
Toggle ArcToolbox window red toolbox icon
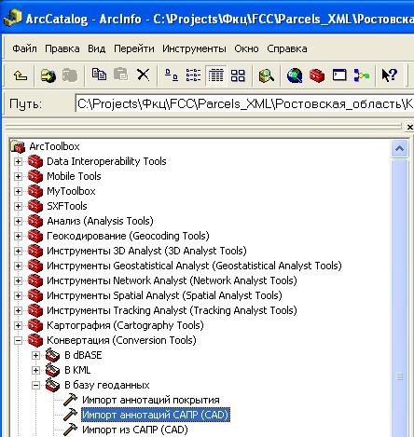317,75
